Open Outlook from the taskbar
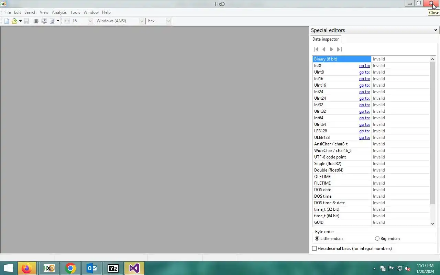Screen dimensions: 440x275 coord(92,268)
